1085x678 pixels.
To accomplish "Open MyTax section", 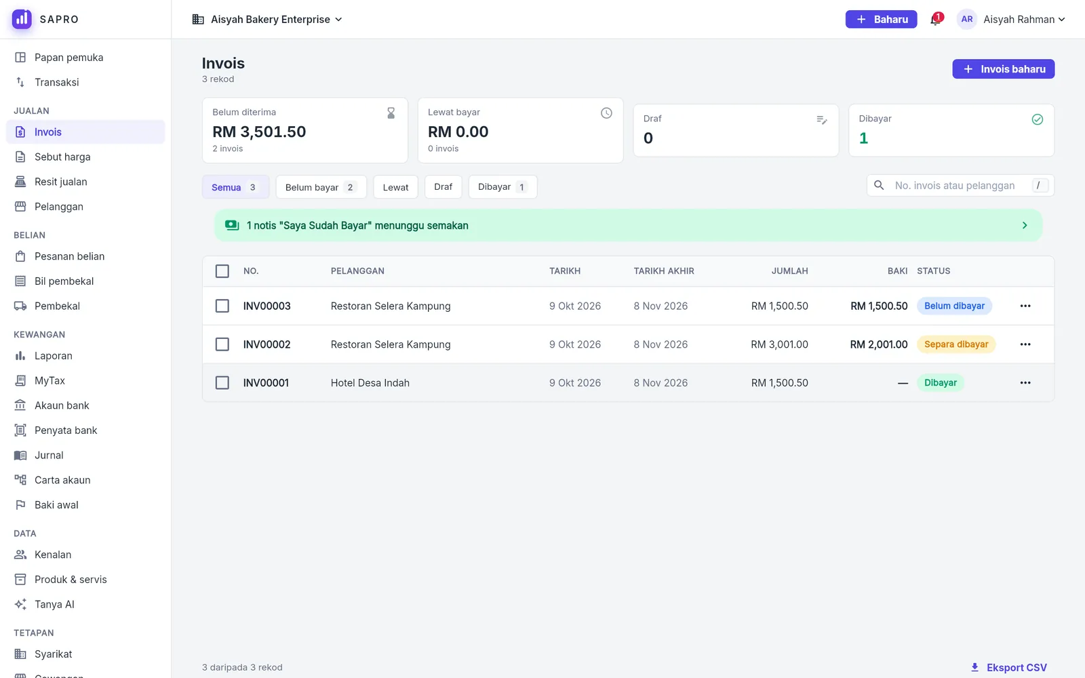I will 85,380.
